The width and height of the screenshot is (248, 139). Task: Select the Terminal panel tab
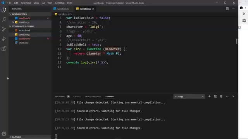click(x=109, y=97)
